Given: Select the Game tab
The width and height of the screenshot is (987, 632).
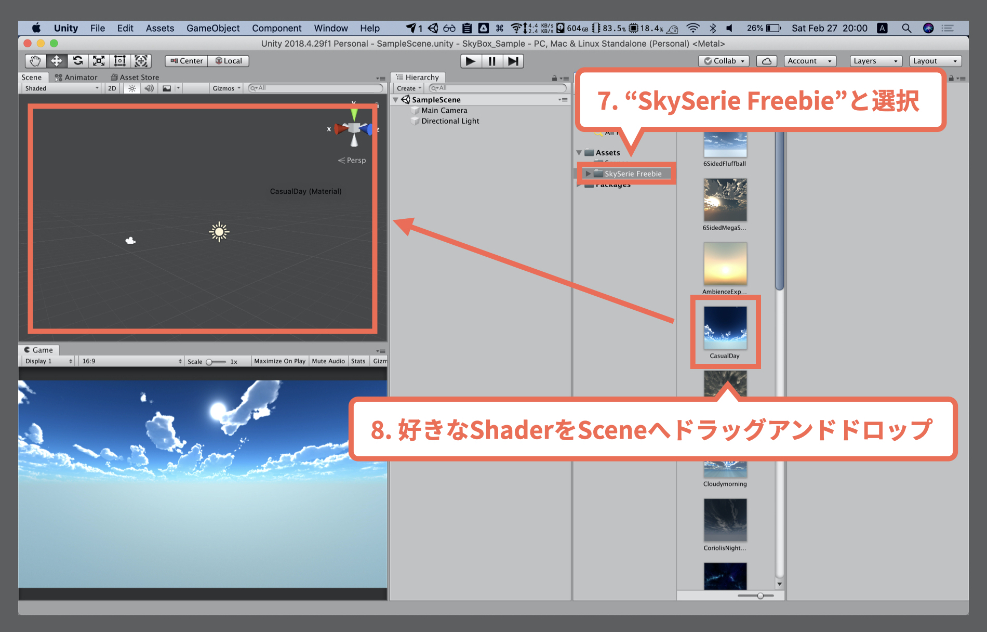Looking at the screenshot, I should tap(39, 350).
